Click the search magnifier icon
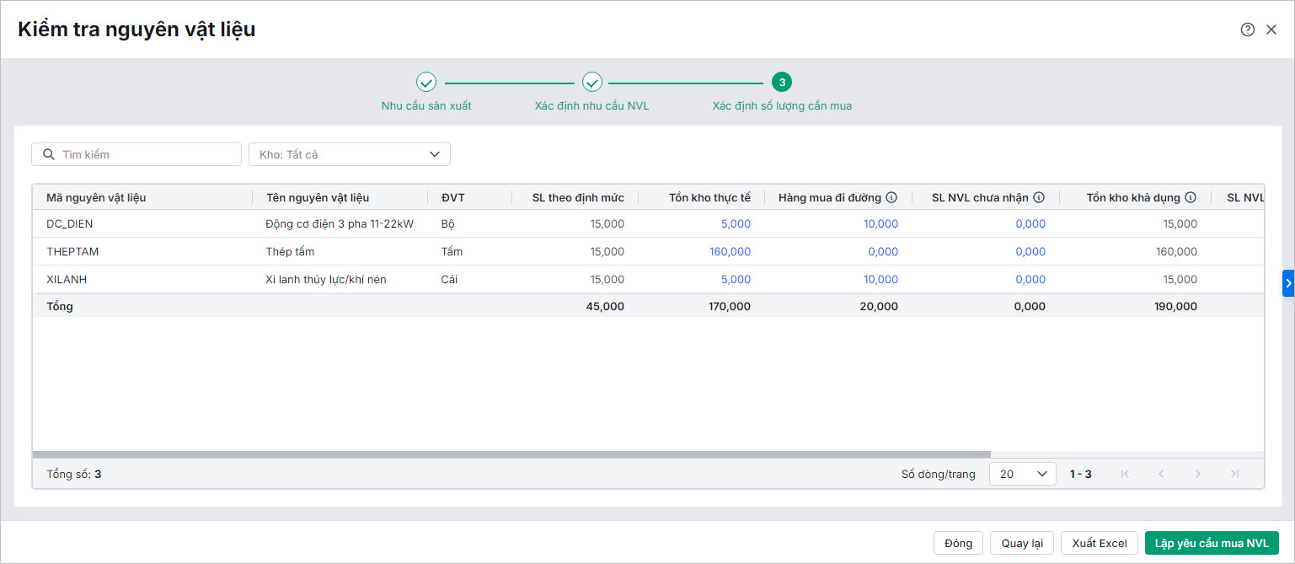Screen dimensions: 1295x564 pyautogui.click(x=49, y=154)
